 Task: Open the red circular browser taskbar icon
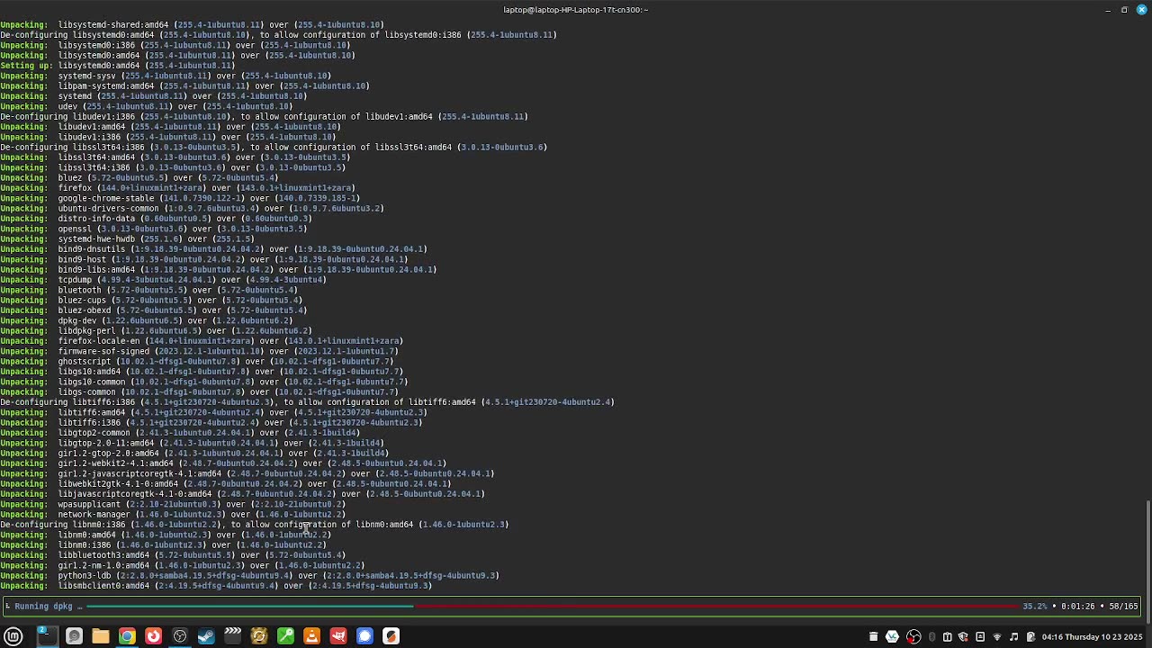(153, 636)
